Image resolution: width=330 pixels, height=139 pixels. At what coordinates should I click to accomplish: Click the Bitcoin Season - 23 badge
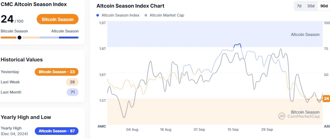click(56, 72)
